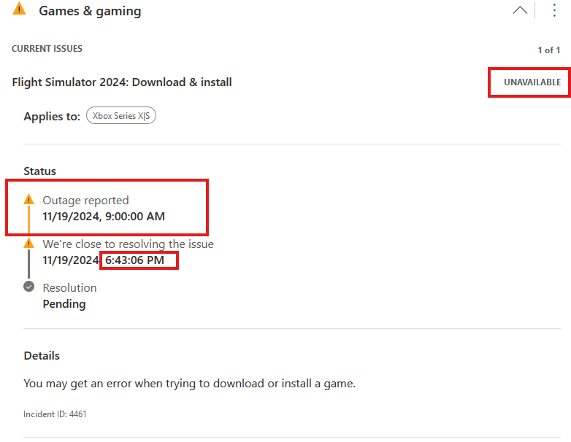
Task: Click the Games & gaming heading
Action: click(90, 11)
